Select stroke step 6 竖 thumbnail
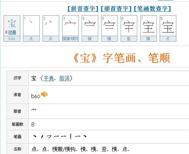This screenshot has height=154, width=189. 129,28
